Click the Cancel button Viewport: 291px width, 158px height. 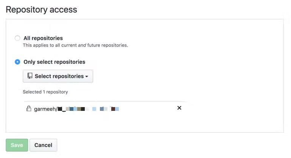tap(43, 145)
